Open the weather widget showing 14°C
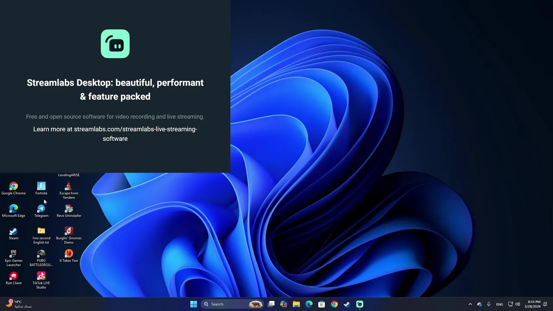 click(x=19, y=304)
